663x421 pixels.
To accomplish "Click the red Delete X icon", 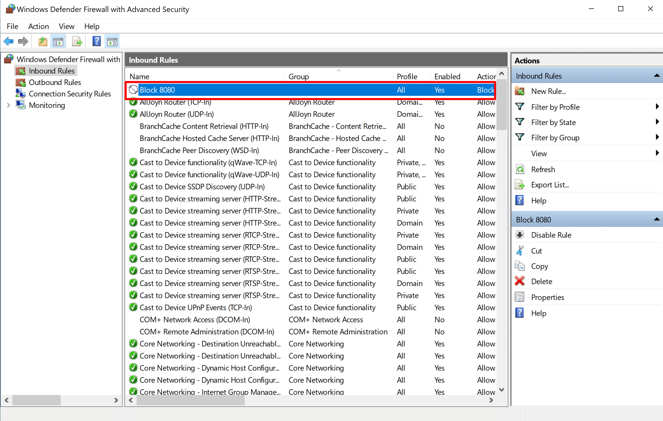I will (520, 281).
